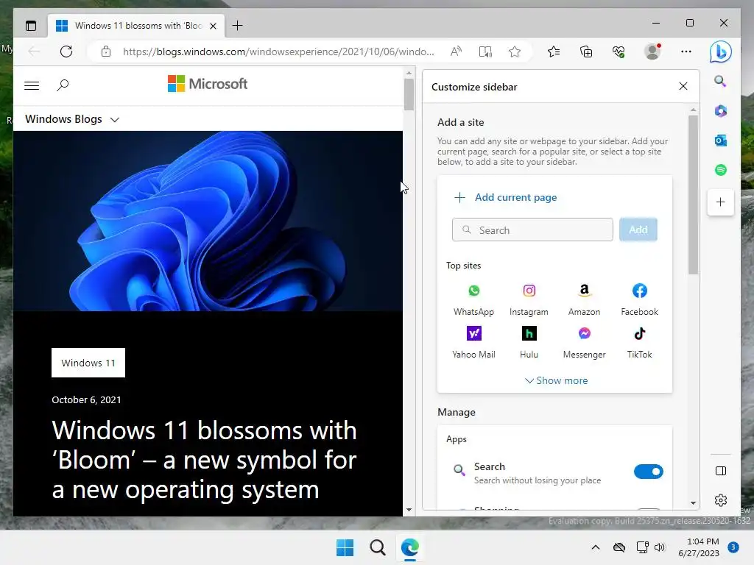Click the address bar URL
The height and width of the screenshot is (565, 754).
point(278,51)
